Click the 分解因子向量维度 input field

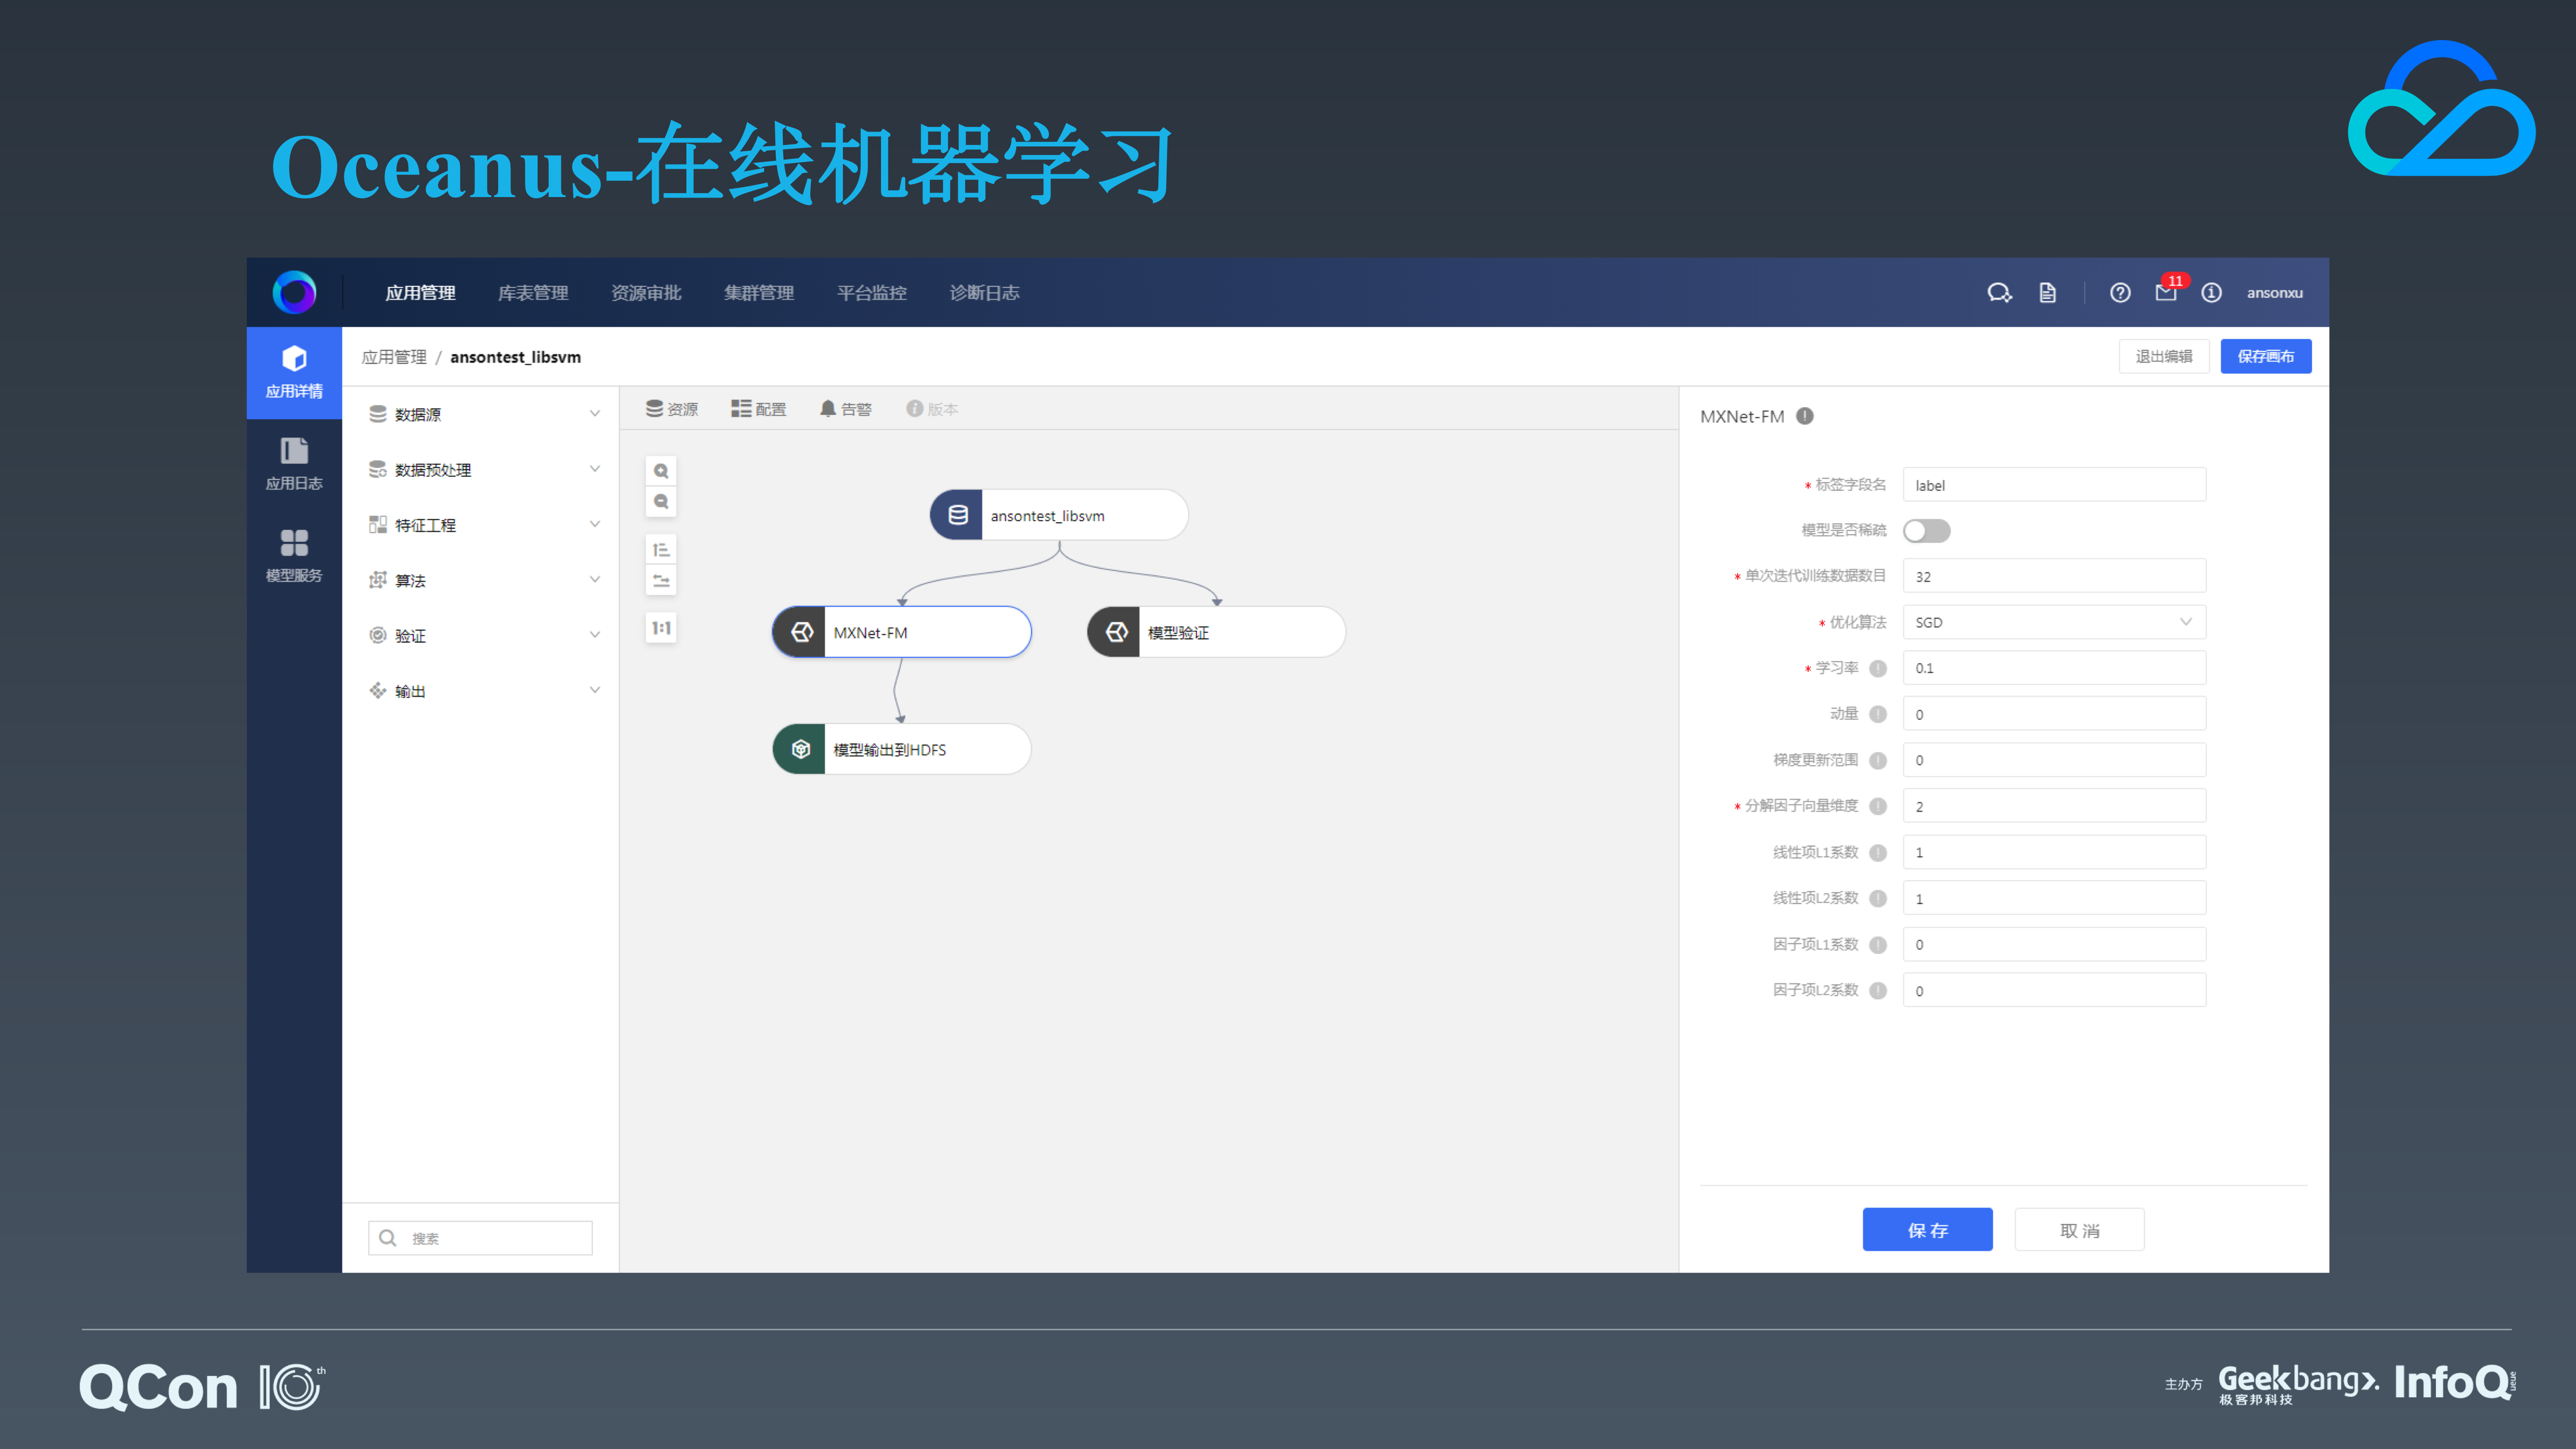click(2054, 806)
